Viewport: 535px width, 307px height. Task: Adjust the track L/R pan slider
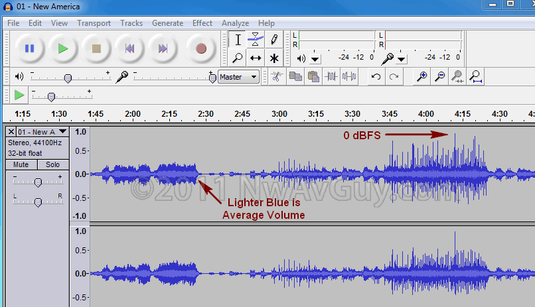38,202
